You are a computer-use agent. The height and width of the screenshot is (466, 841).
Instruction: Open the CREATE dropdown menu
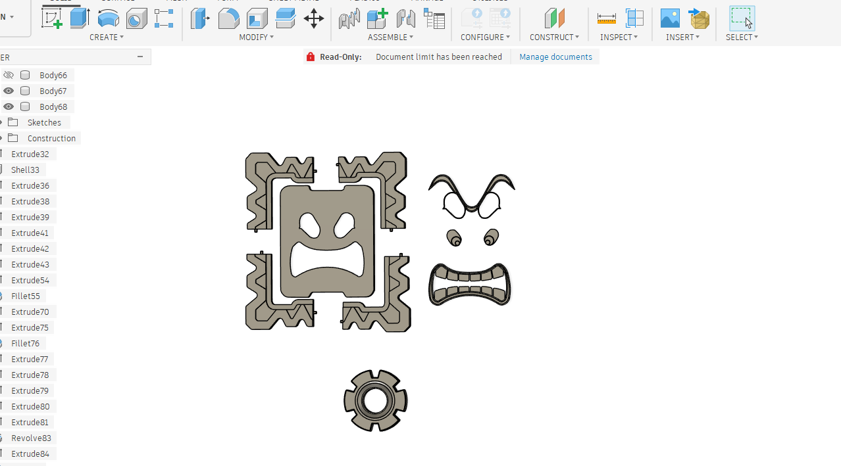pyautogui.click(x=107, y=37)
